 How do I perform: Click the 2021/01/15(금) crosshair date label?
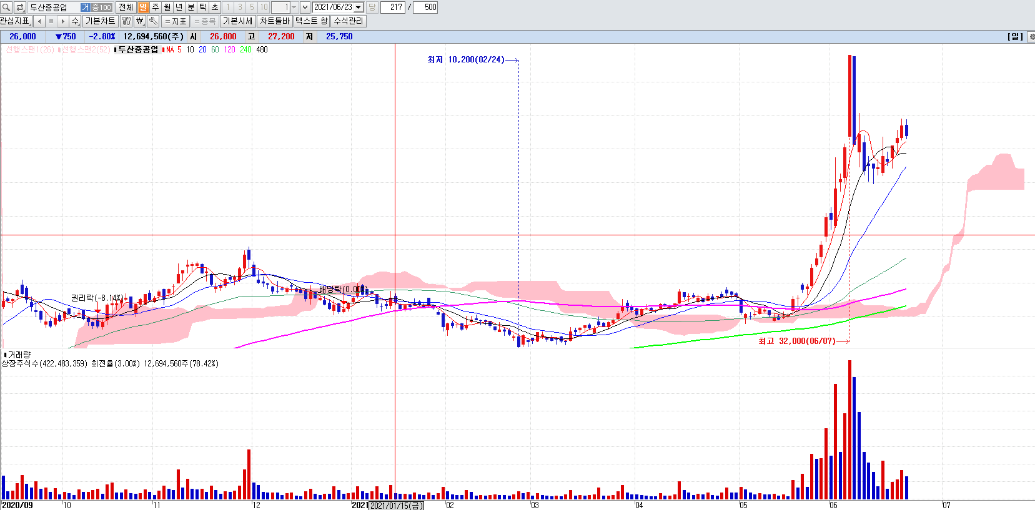click(396, 506)
